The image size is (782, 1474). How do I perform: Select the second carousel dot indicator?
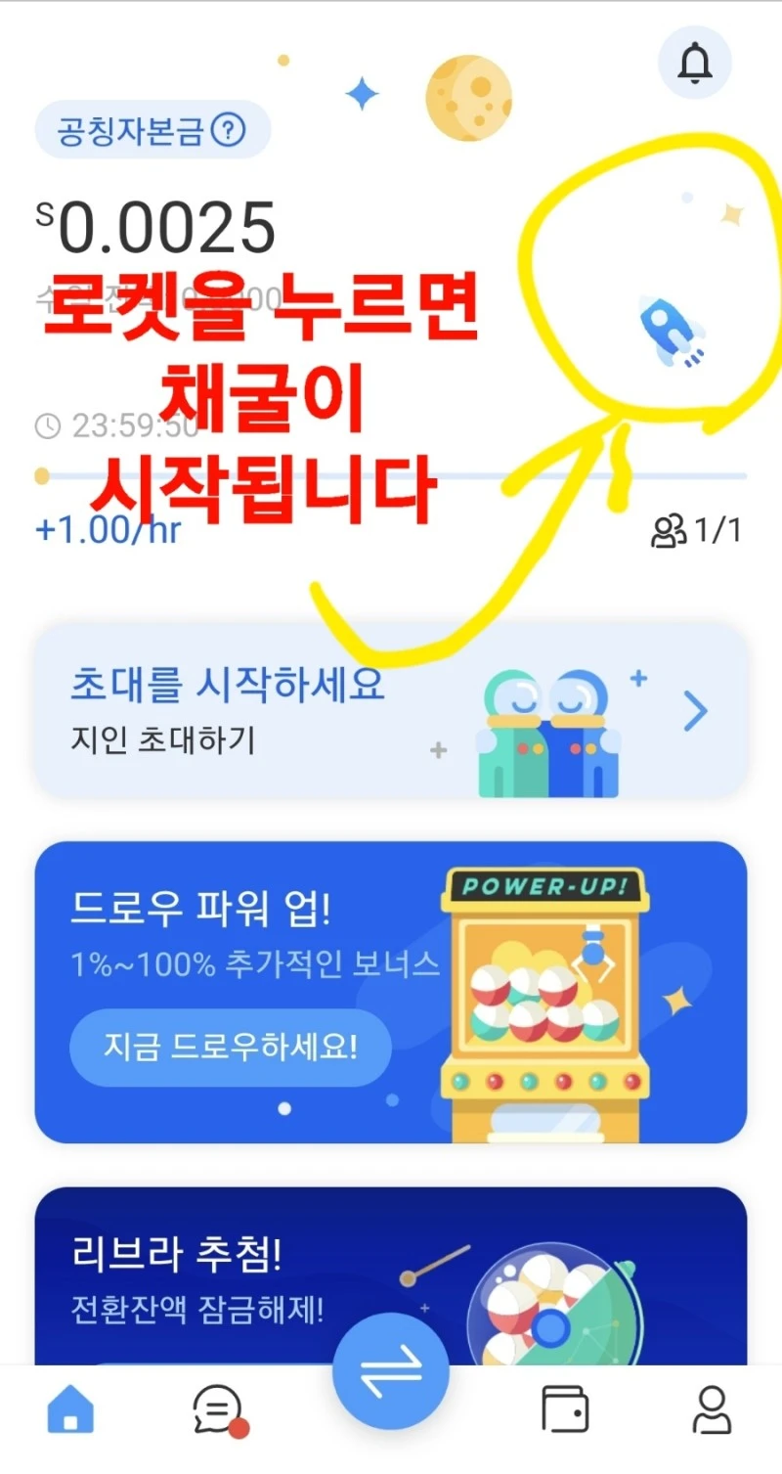(392, 1099)
